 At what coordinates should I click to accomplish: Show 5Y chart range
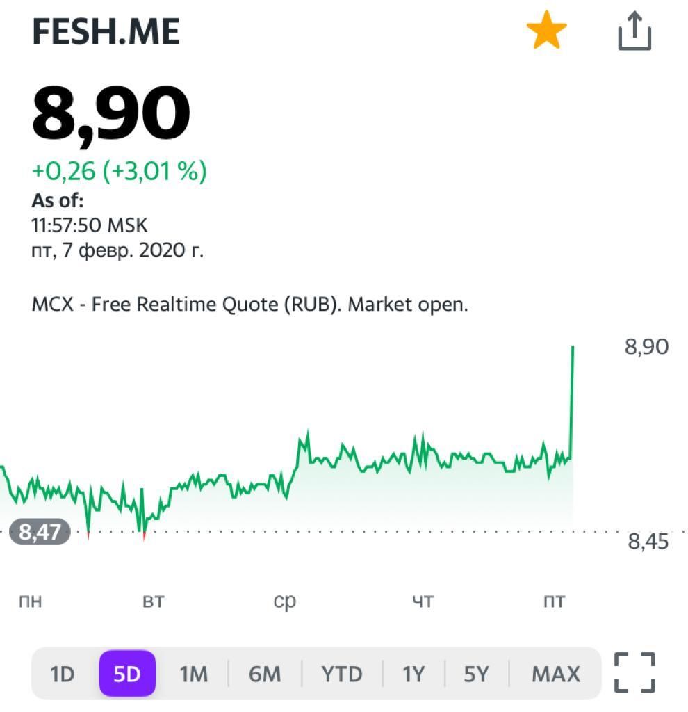tap(477, 674)
